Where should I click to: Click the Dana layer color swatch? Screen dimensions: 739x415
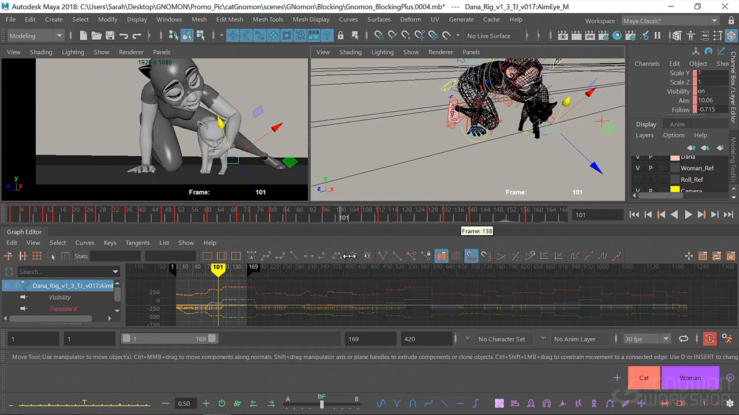[x=674, y=157]
